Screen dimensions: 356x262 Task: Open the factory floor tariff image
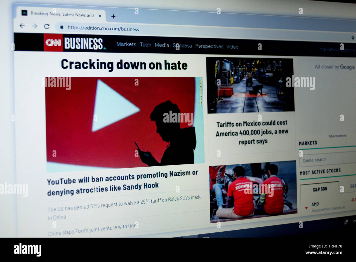(250, 85)
